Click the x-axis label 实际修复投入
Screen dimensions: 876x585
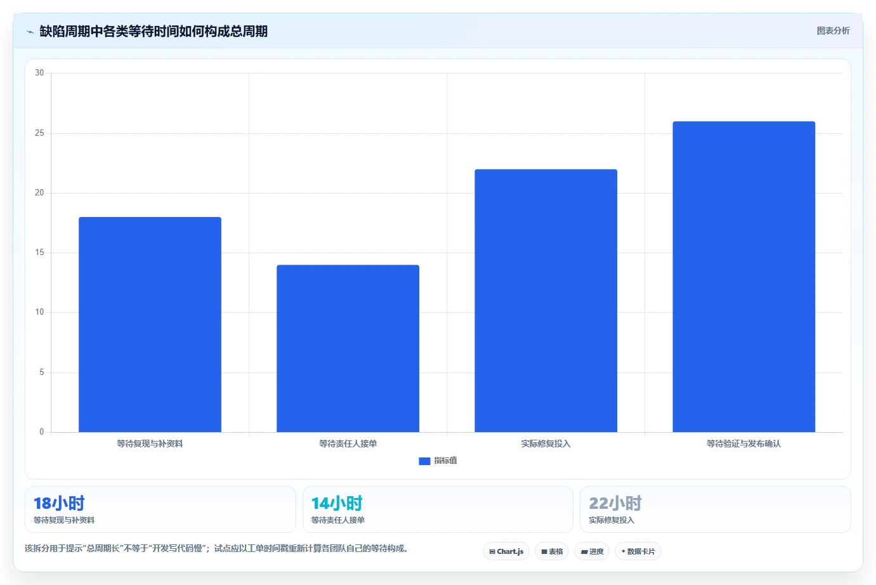click(546, 444)
